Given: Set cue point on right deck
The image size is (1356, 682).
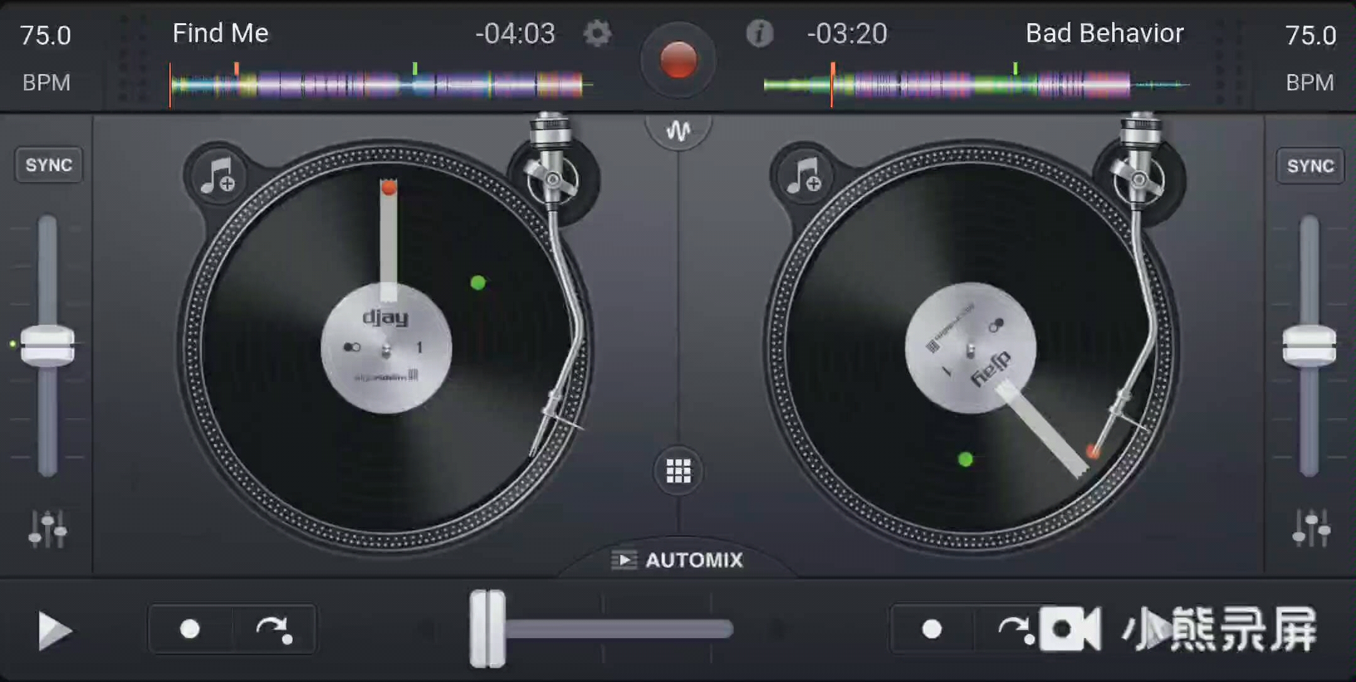Looking at the screenshot, I should pos(932,629).
